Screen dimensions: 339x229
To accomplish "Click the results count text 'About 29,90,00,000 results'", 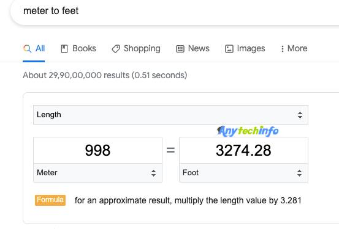I will click(76, 75).
